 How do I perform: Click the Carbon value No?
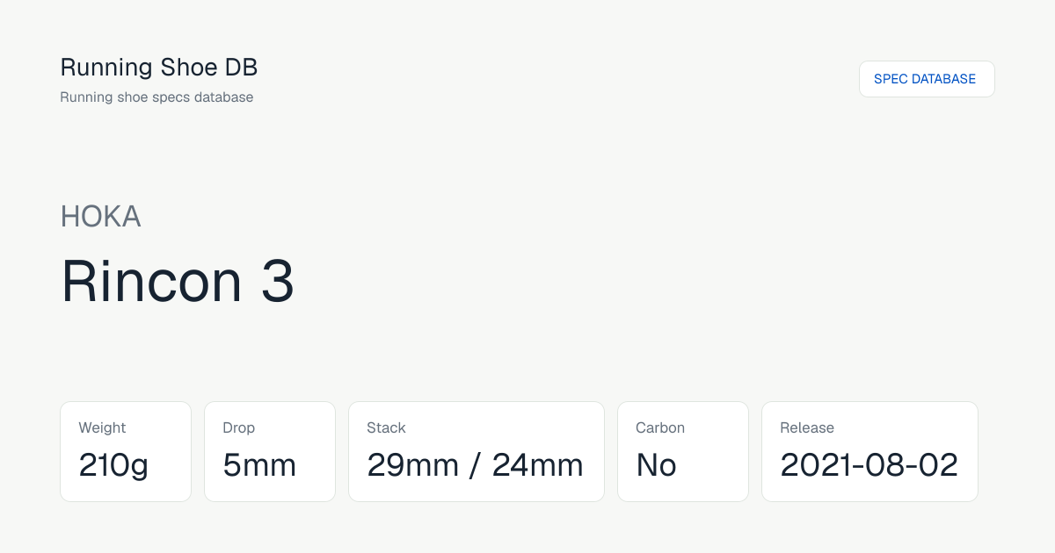[656, 465]
